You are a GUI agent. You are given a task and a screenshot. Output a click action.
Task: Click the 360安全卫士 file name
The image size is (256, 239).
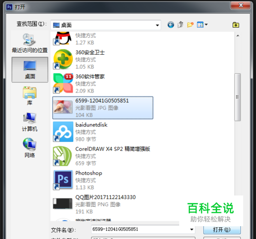(x=90, y=52)
